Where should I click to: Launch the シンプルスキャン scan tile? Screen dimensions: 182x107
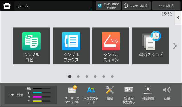point(111,46)
